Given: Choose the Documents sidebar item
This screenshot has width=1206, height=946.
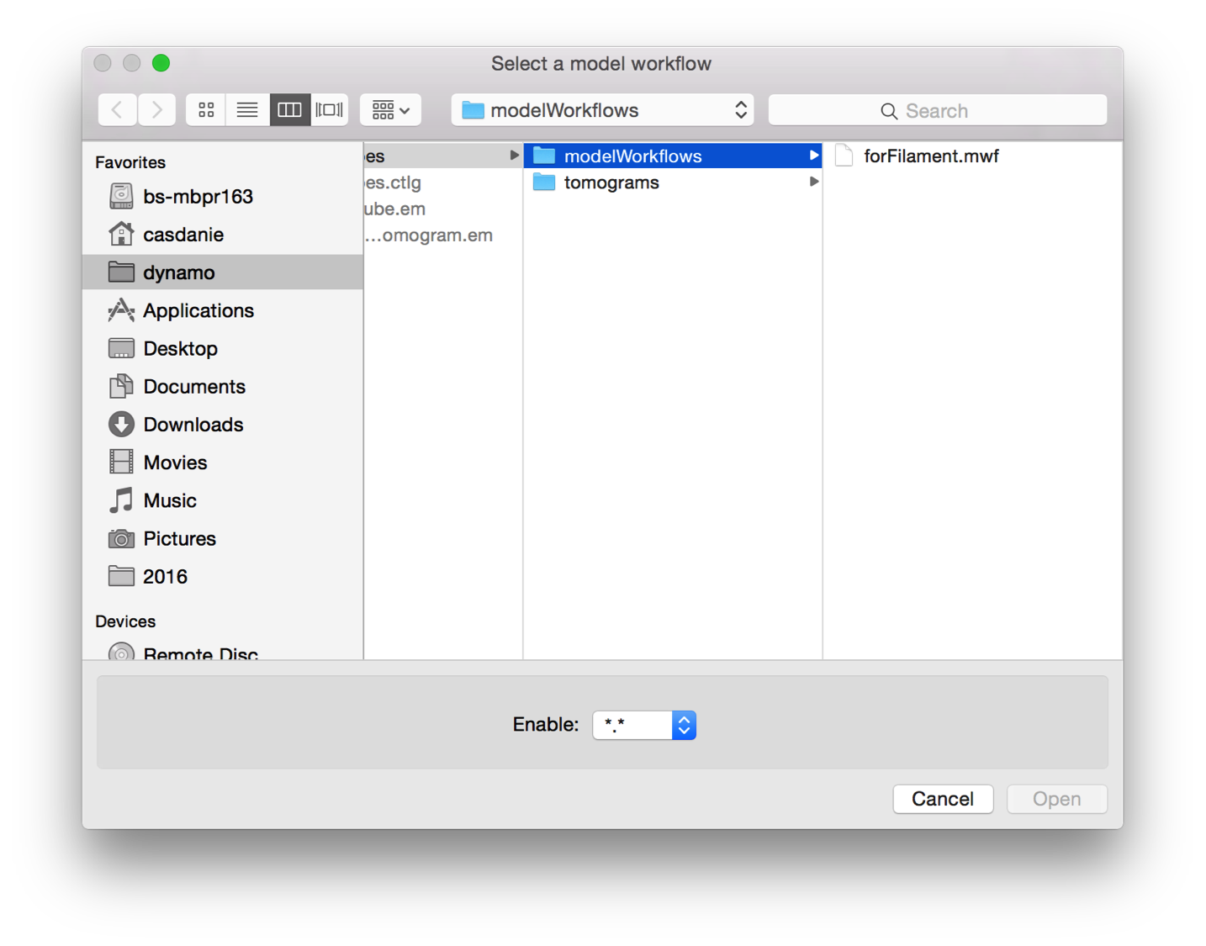Looking at the screenshot, I should point(193,387).
